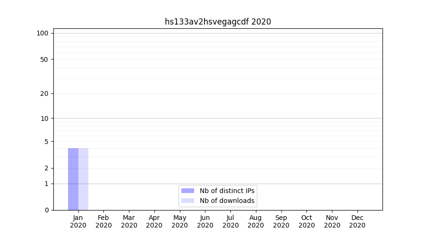
Task: Select the 'Nb of downloads' legend label
Action: tap(227, 201)
